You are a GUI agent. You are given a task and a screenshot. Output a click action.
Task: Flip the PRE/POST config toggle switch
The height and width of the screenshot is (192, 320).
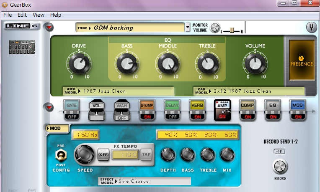(61, 155)
